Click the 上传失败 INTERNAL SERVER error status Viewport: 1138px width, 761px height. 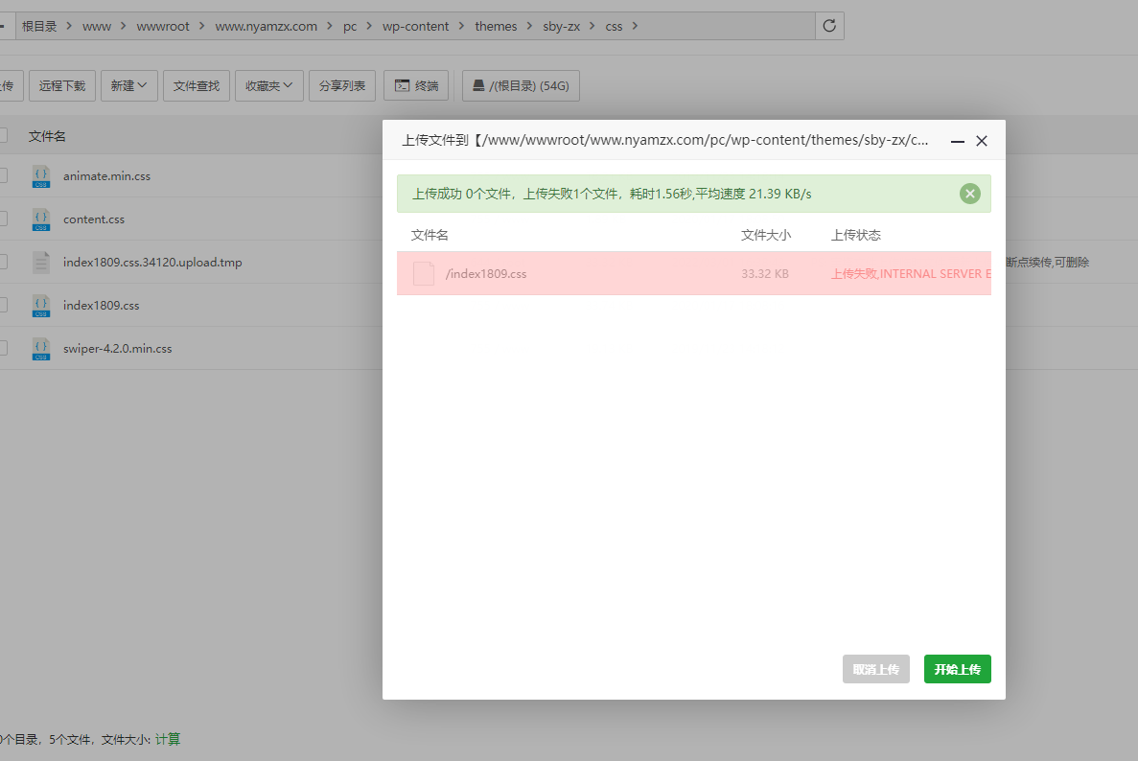pyautogui.click(x=911, y=273)
